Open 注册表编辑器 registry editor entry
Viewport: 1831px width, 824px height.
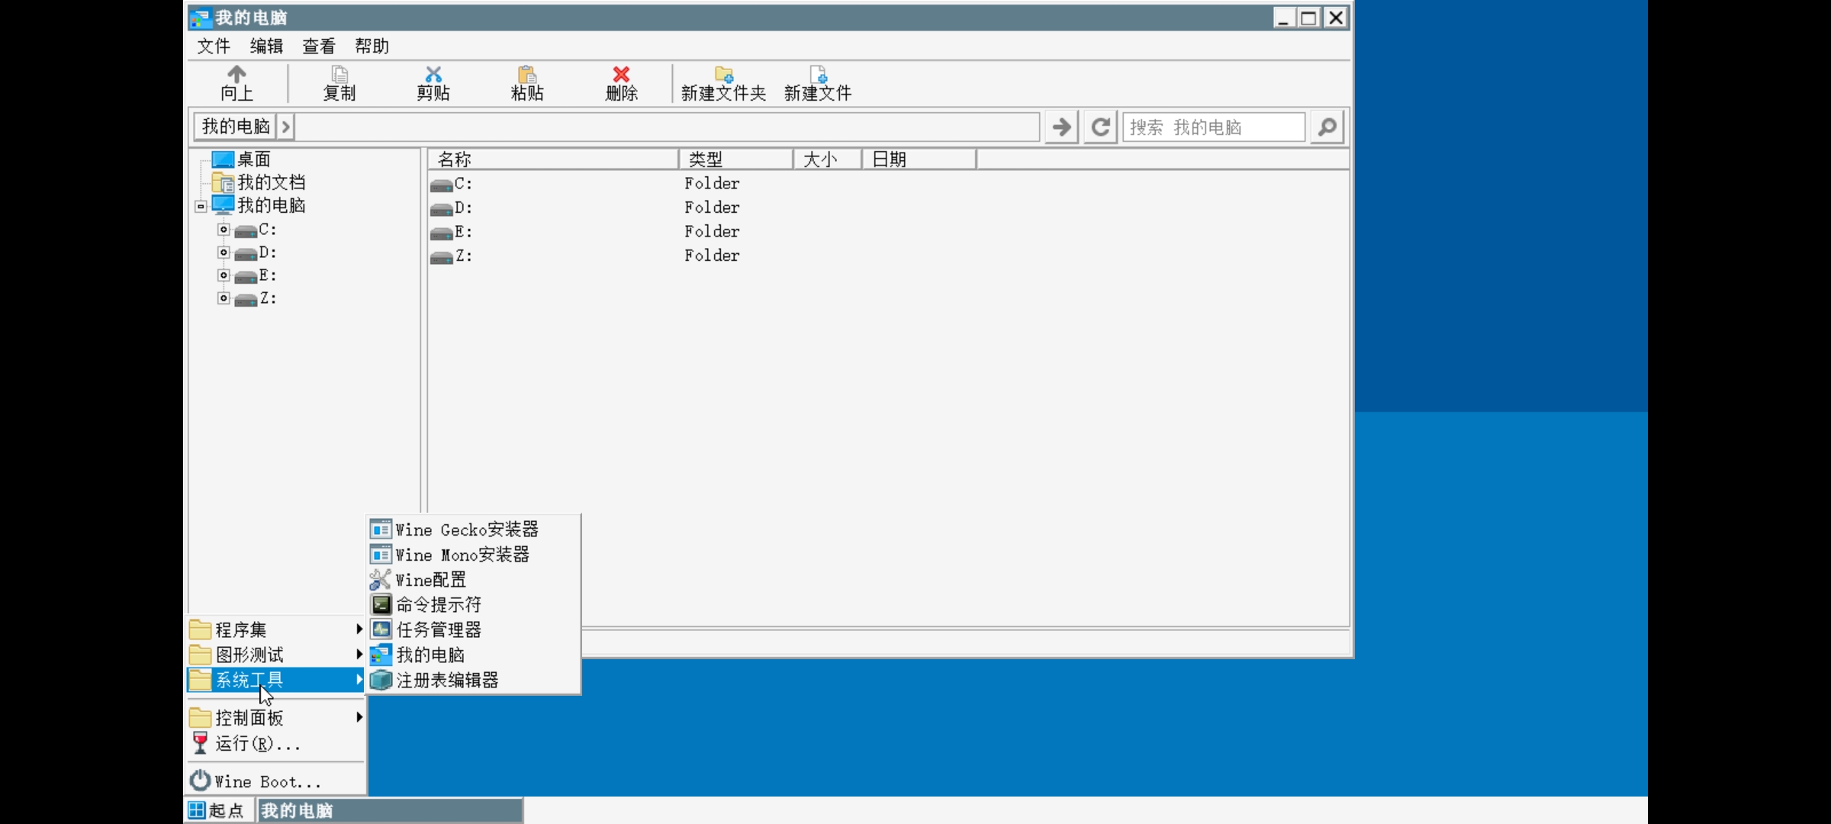point(473,681)
